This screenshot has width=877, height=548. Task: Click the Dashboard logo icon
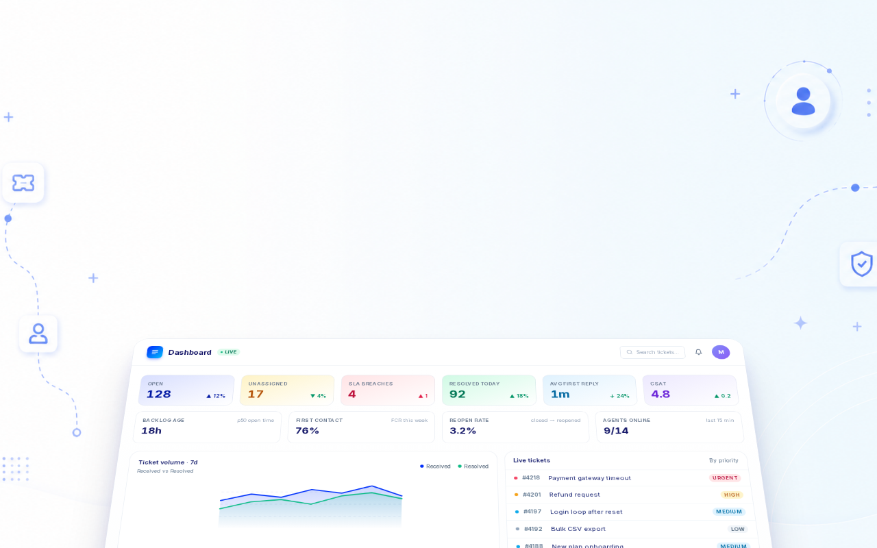tap(155, 352)
